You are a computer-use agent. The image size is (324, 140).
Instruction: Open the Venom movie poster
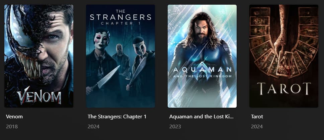pyautogui.click(x=39, y=56)
